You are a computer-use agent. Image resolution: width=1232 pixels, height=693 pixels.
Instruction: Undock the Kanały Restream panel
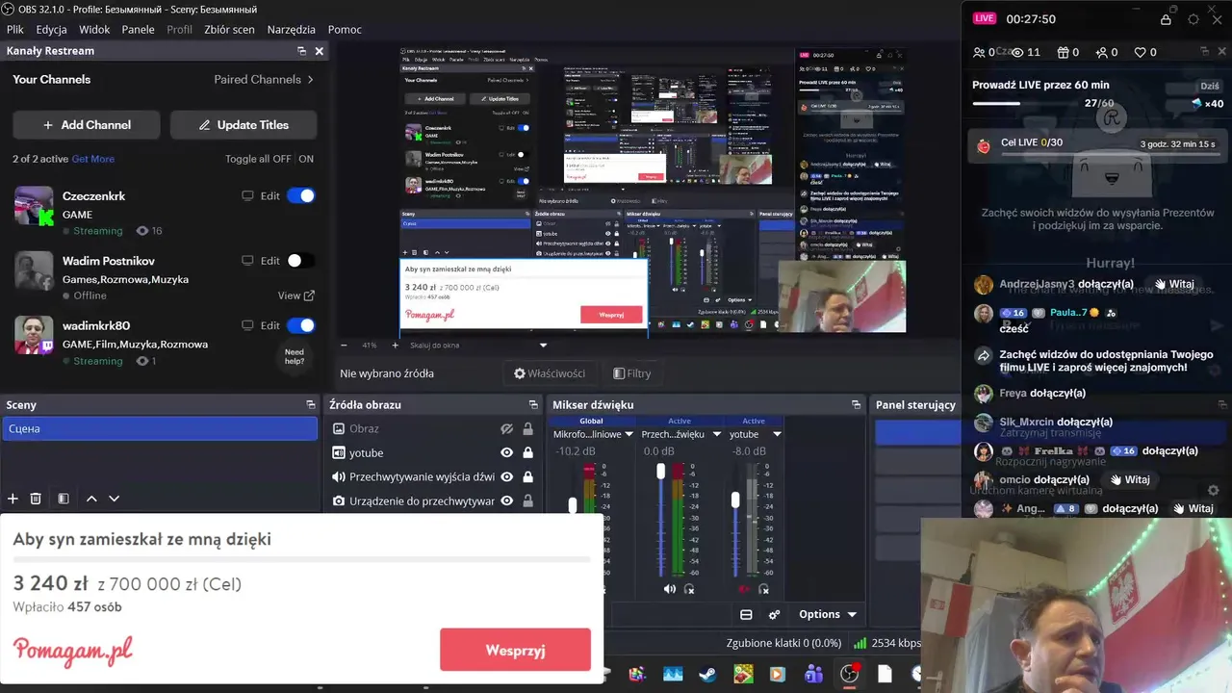[301, 51]
